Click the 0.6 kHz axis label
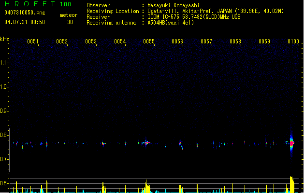The image size is (304, 193). tap(4, 183)
